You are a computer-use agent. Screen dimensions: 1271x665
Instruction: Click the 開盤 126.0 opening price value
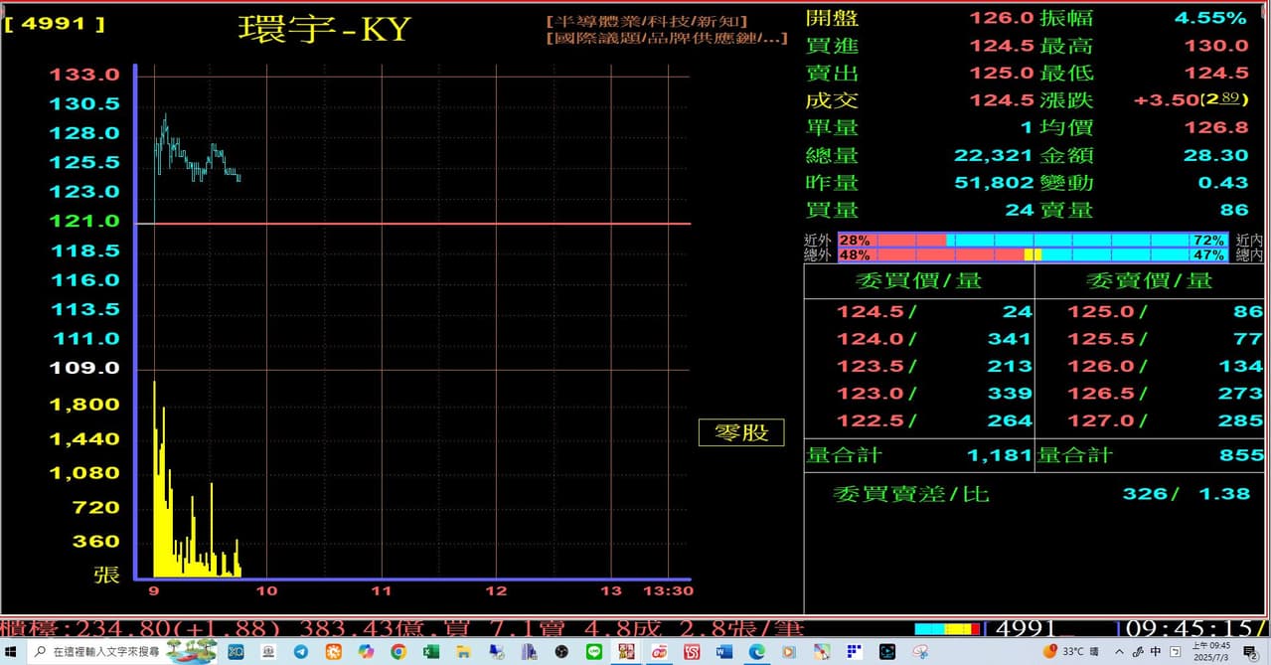[x=1002, y=18]
